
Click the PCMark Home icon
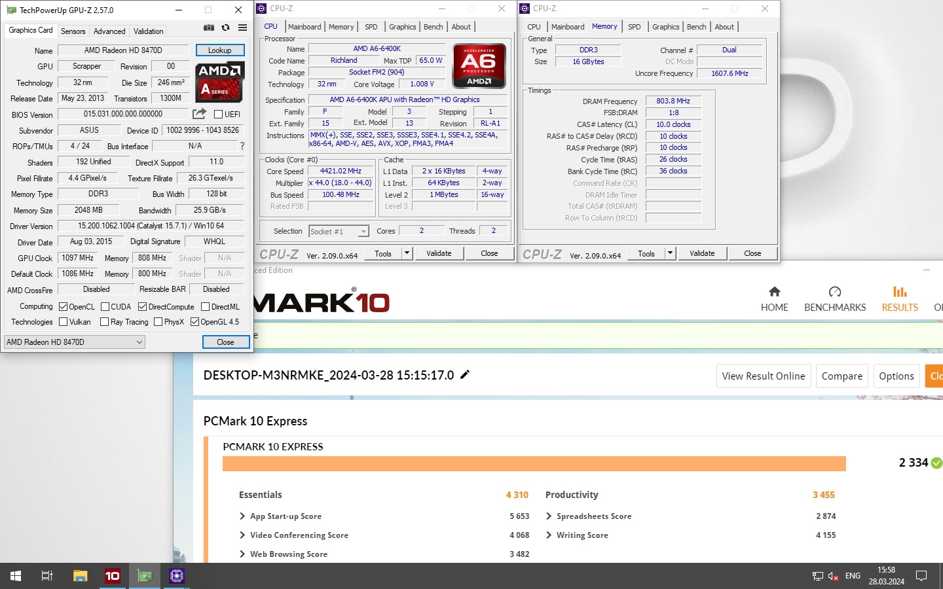click(774, 291)
